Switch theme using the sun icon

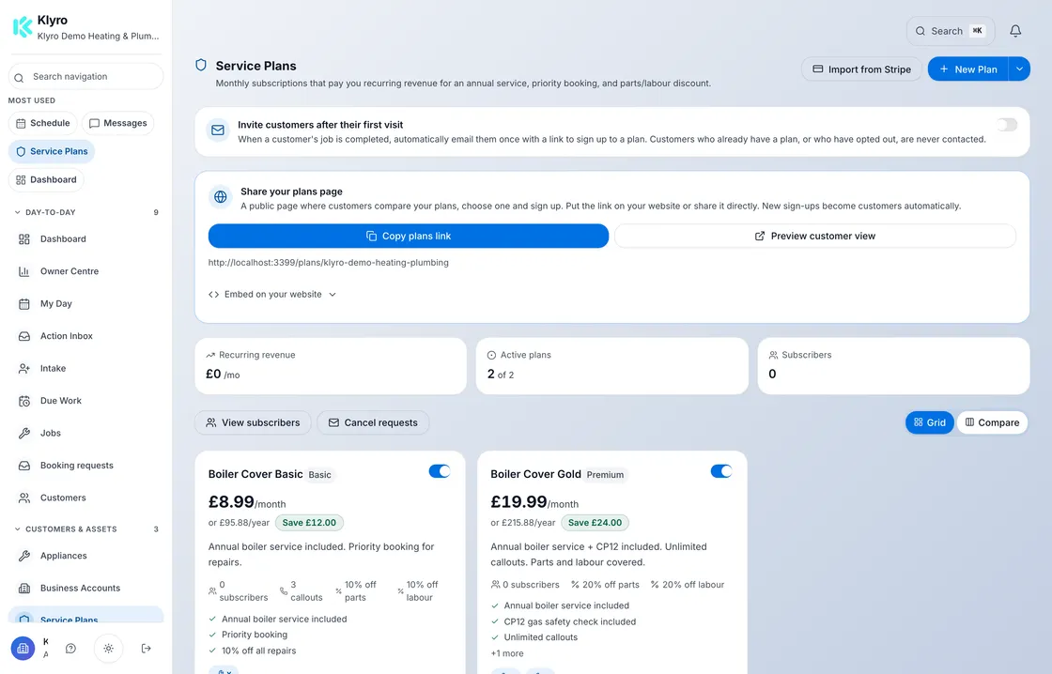point(109,649)
